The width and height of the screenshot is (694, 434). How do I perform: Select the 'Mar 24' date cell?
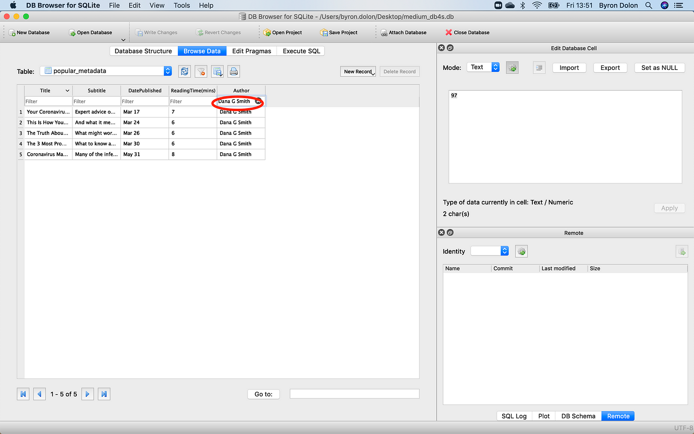pyautogui.click(x=145, y=123)
